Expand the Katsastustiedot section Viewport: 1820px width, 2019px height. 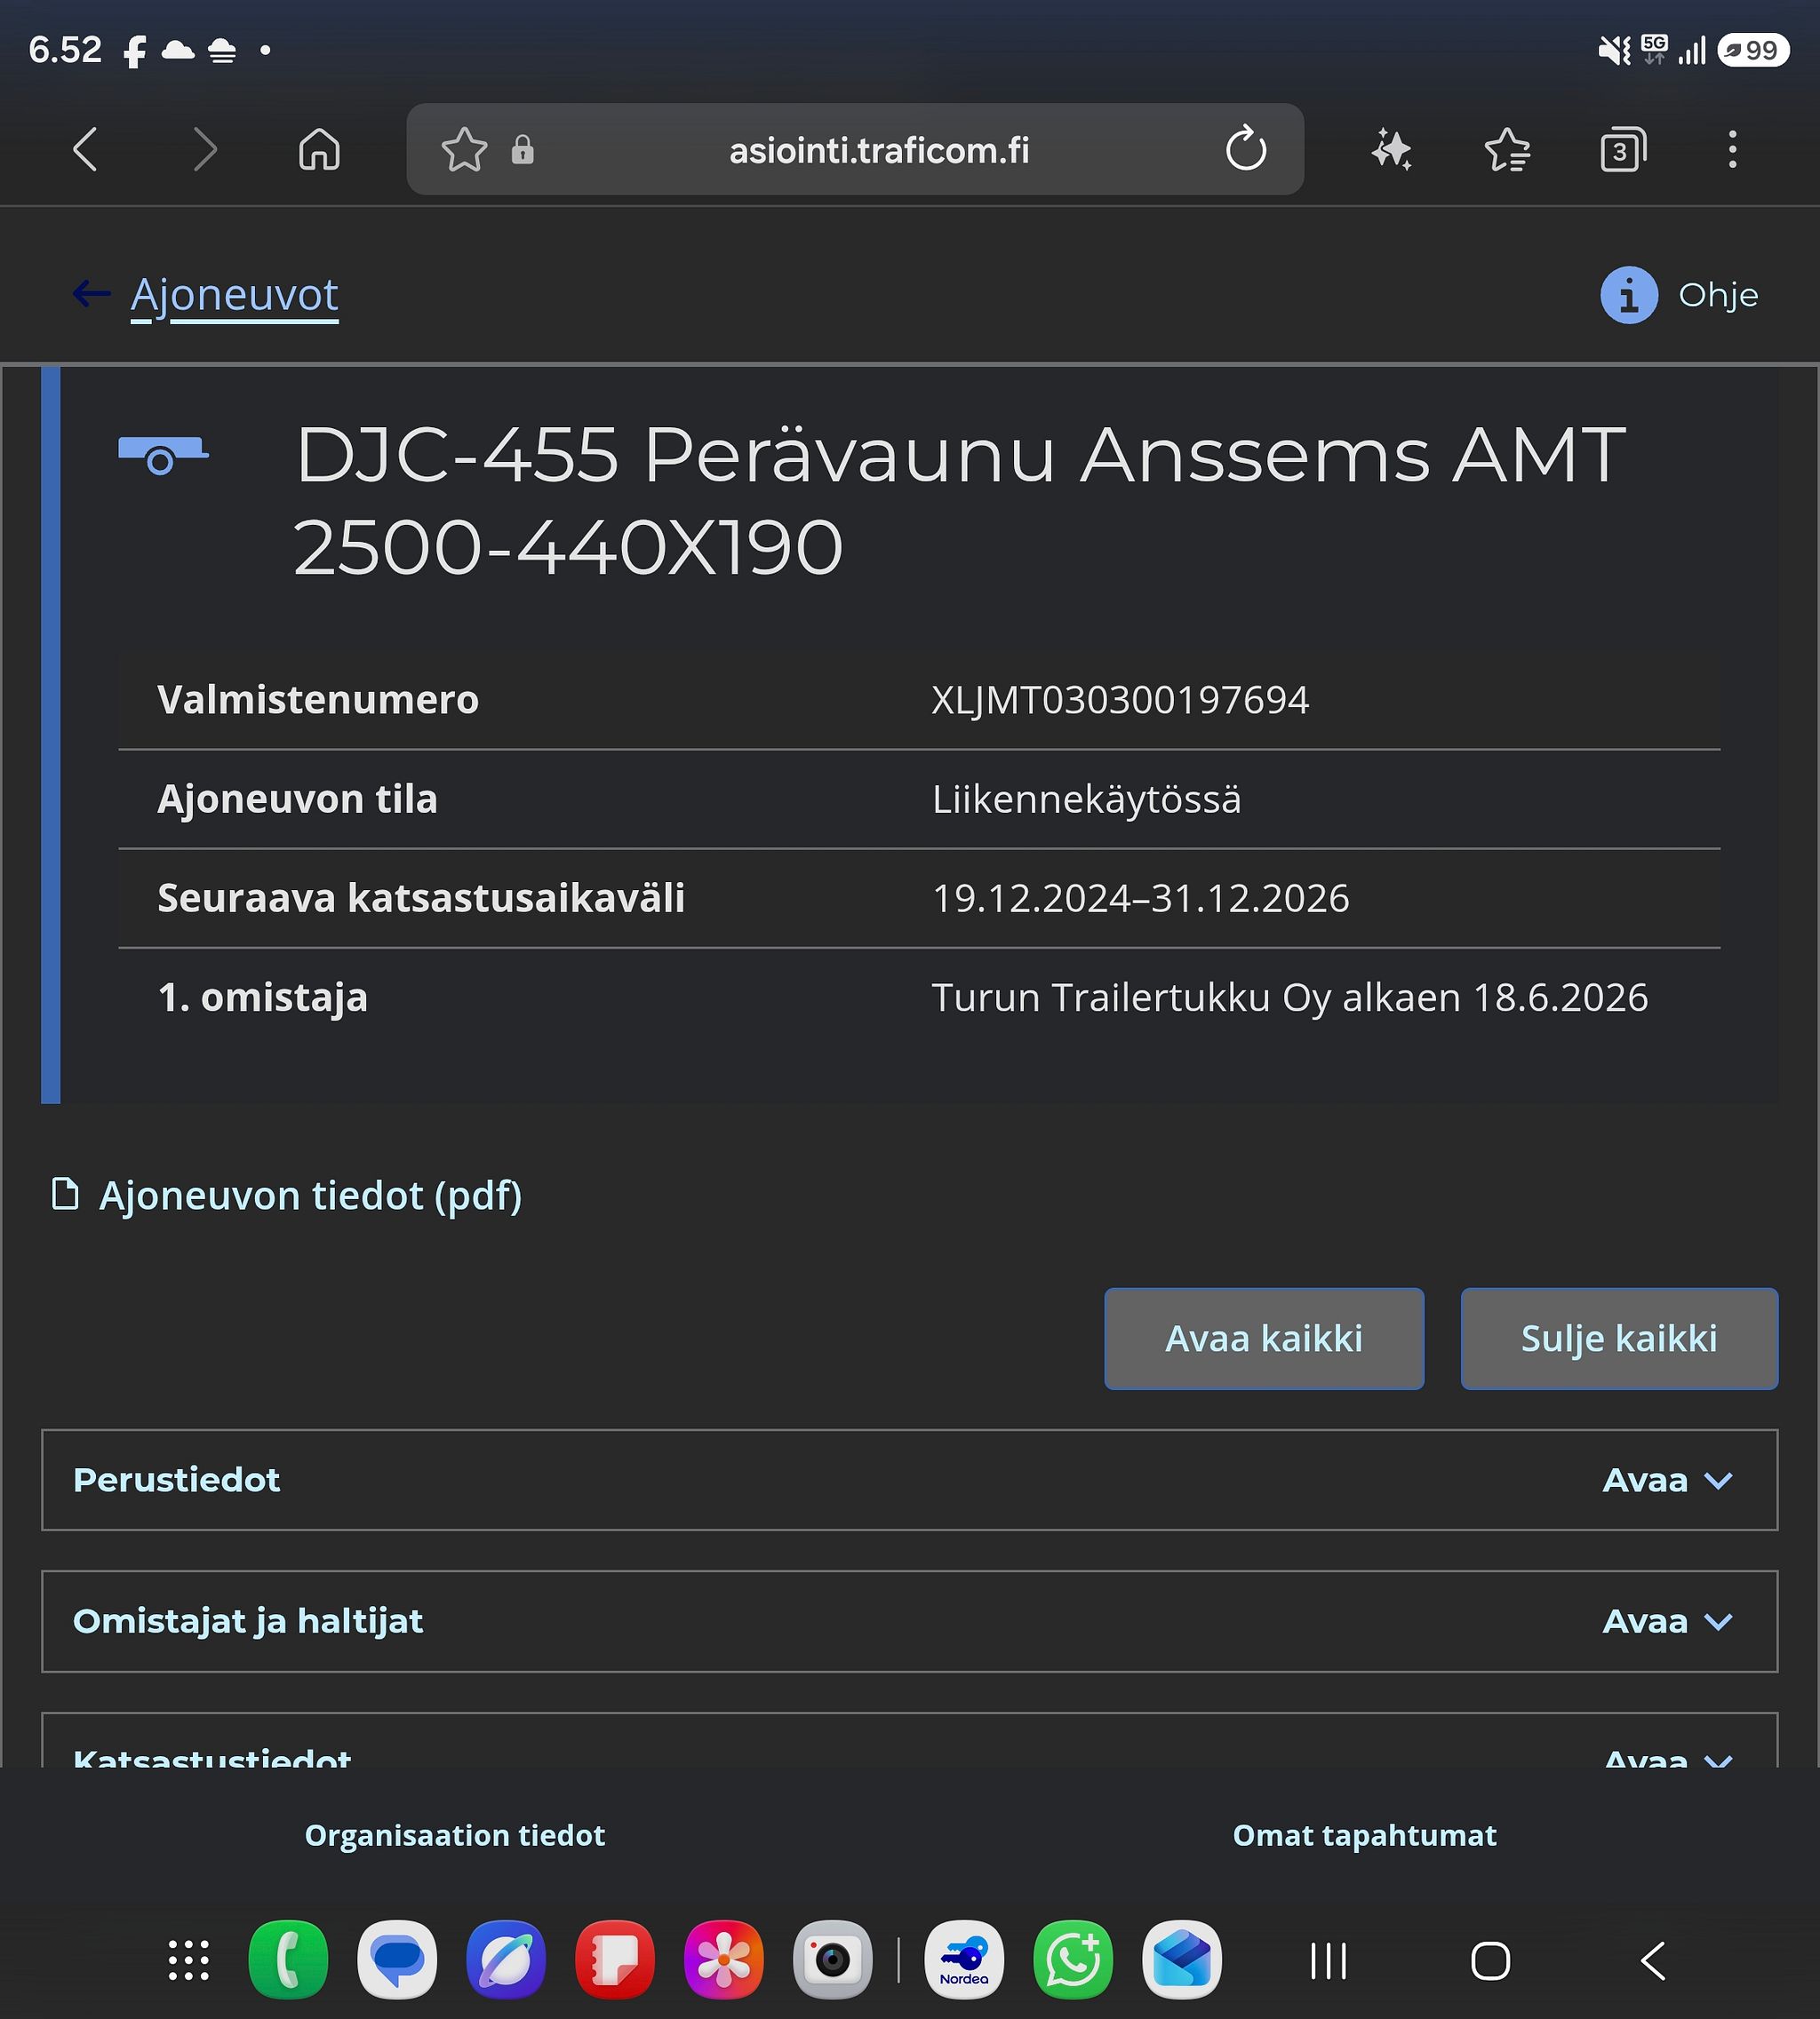coord(909,1741)
